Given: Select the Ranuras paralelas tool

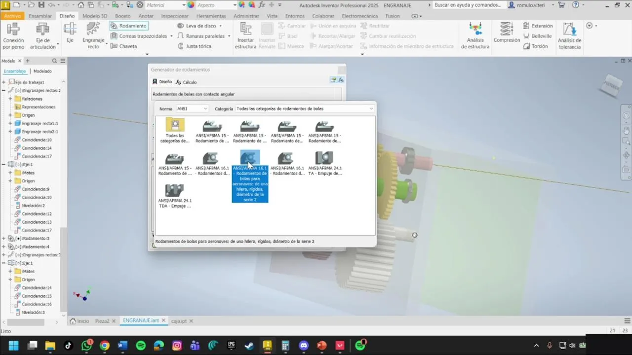Looking at the screenshot, I should pyautogui.click(x=201, y=36).
